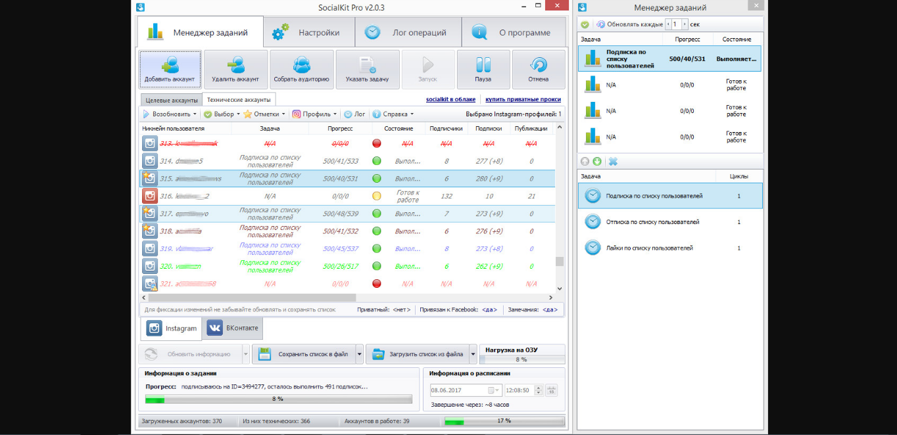Open Собрать аудиторию tool
897x435 pixels.
[x=302, y=70]
